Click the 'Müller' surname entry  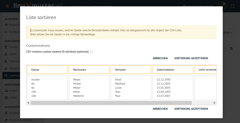[x=77, y=84]
